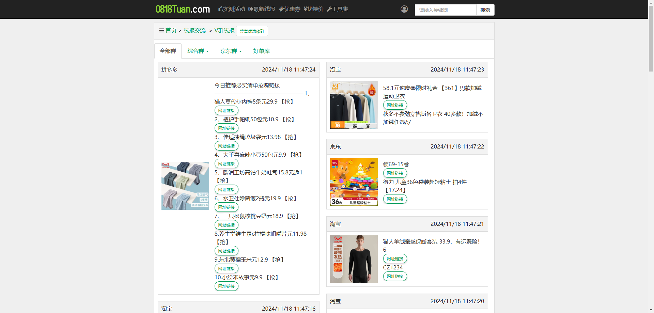The image size is (654, 313).
Task: Click timestamp 2024/11/18 11:47:21
Action: coord(457,224)
